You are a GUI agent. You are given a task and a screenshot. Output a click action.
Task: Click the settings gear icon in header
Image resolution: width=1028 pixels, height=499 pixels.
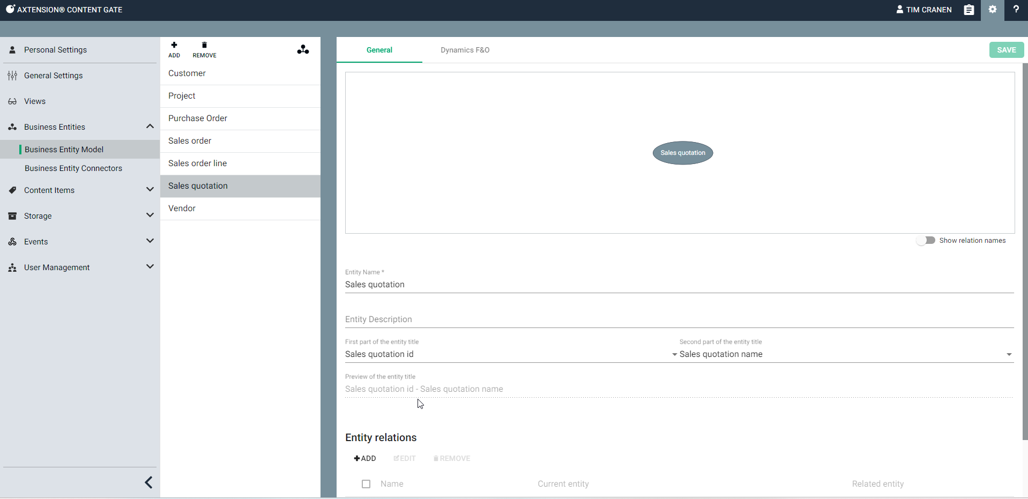(x=993, y=10)
